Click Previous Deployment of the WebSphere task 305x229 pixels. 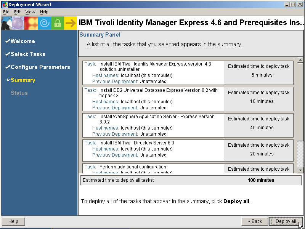tap(129, 134)
